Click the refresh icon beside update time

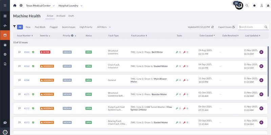[x=212, y=27]
